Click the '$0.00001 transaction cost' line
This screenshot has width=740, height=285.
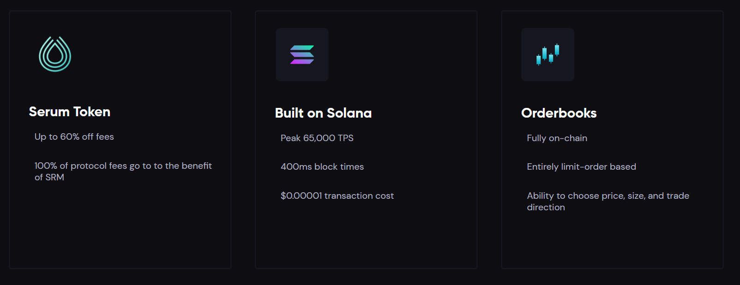click(x=337, y=196)
